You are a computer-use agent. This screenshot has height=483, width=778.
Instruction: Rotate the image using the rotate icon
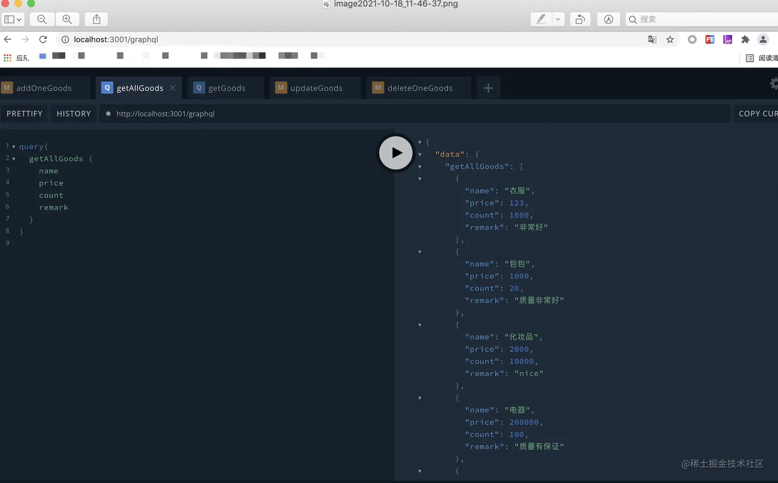click(x=580, y=19)
